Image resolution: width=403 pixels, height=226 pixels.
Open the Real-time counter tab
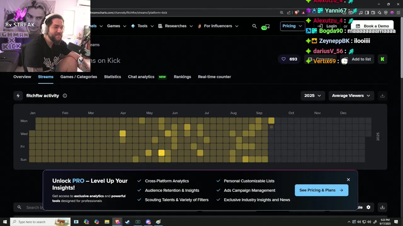214,77
